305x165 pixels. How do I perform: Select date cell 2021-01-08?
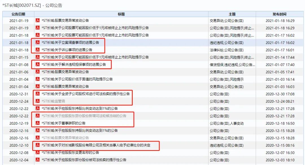coord(19,65)
